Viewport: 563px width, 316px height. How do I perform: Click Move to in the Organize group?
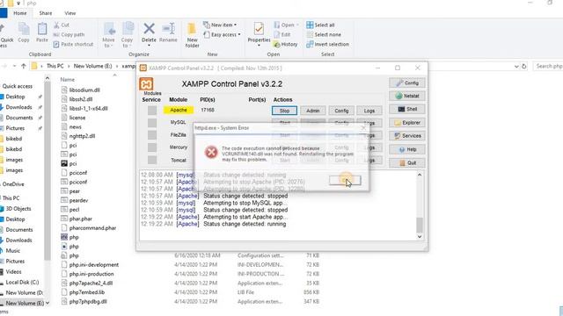(109, 34)
